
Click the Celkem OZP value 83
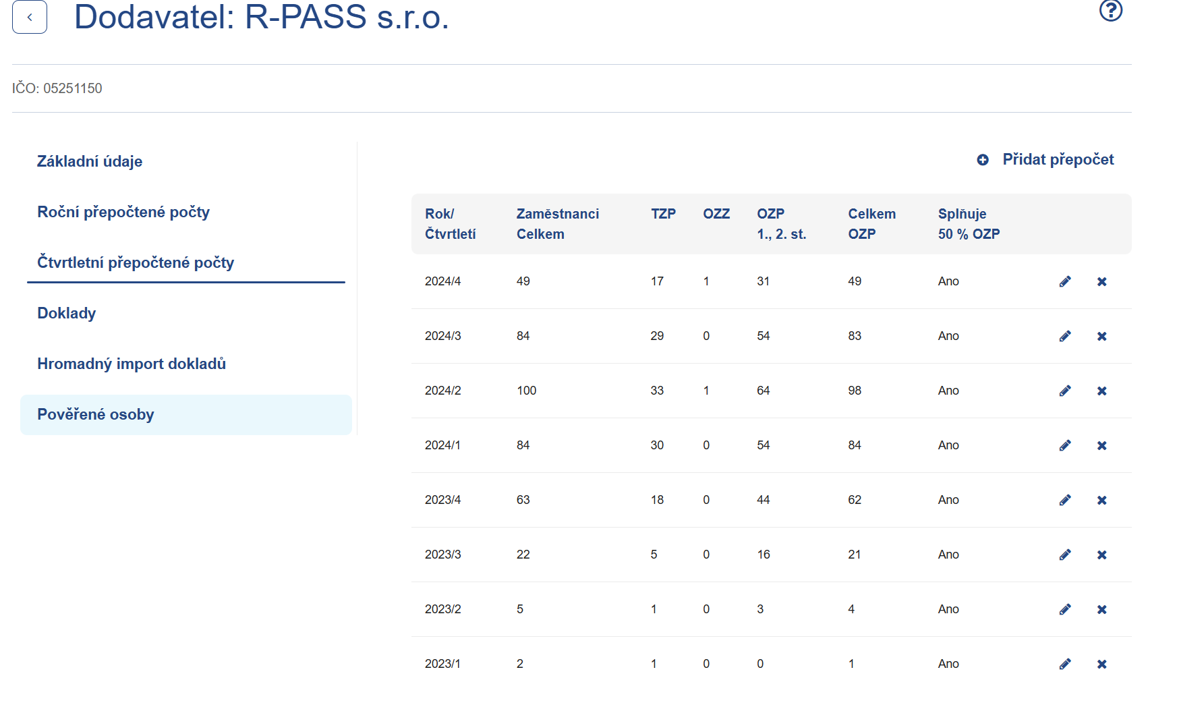[x=855, y=336]
